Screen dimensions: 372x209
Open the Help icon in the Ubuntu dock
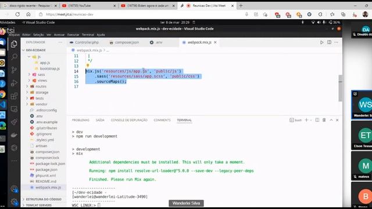point(2,84)
